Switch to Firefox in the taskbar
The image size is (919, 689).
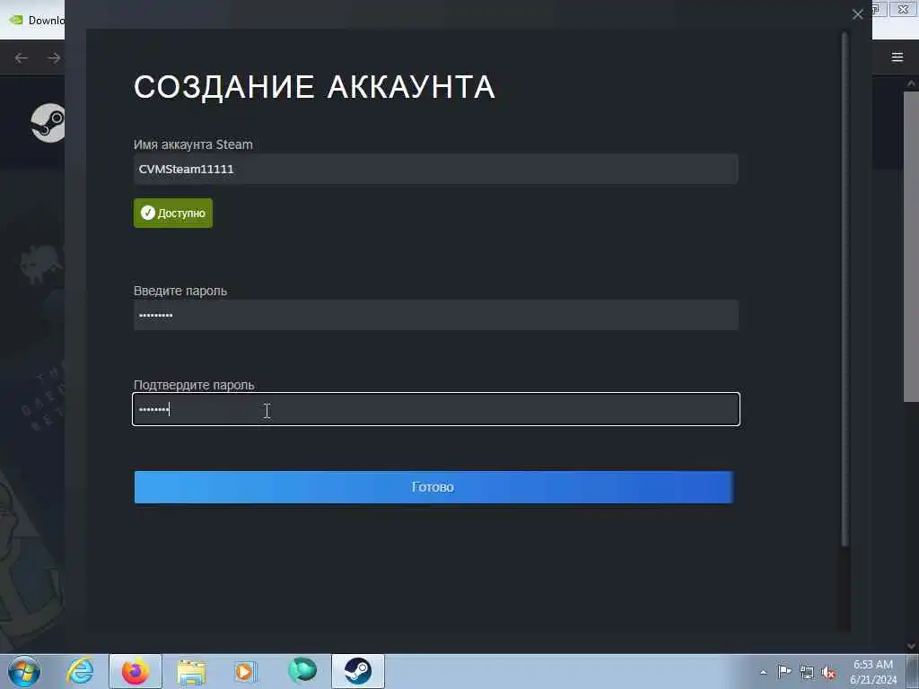tap(136, 671)
